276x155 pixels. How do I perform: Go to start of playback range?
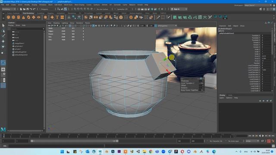click(250, 136)
